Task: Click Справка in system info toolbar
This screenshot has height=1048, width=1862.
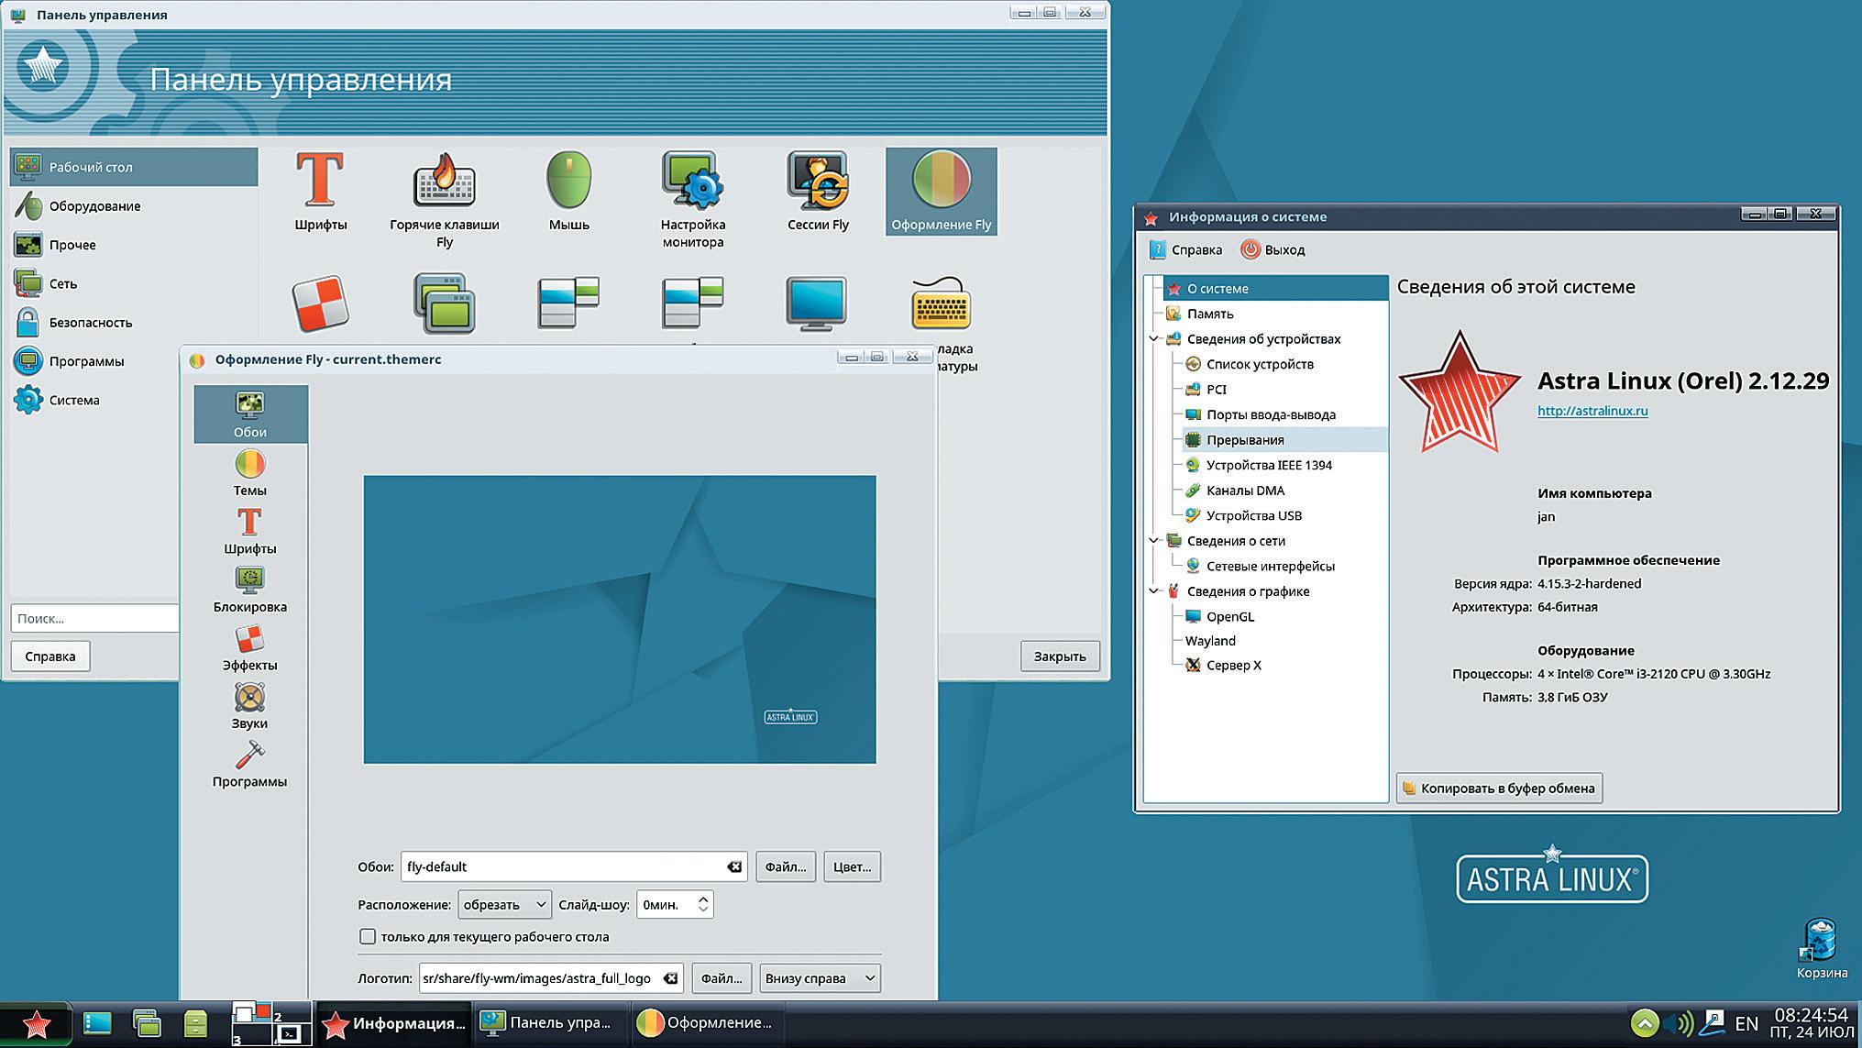Action: point(1185,249)
